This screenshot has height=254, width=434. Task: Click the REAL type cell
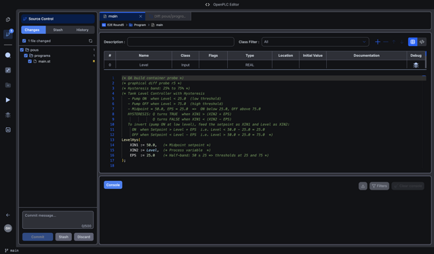click(x=250, y=65)
